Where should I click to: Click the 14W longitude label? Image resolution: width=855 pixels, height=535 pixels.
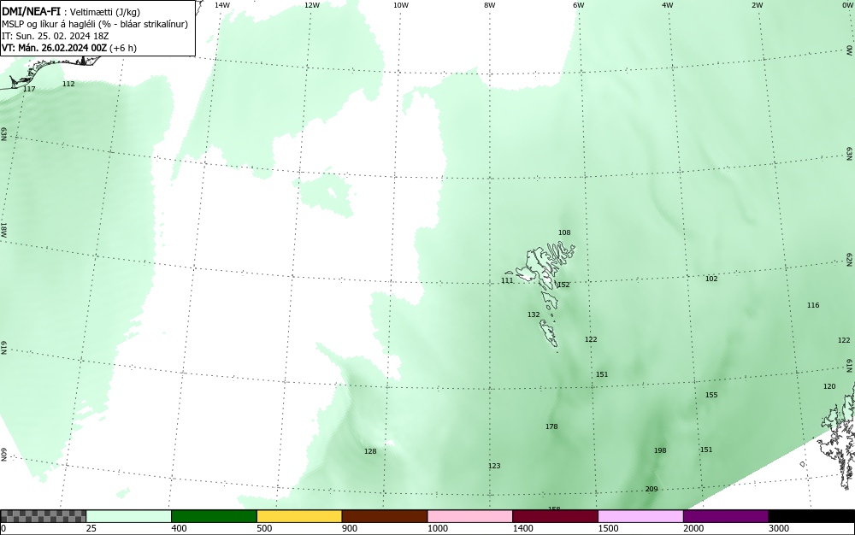coord(222,5)
